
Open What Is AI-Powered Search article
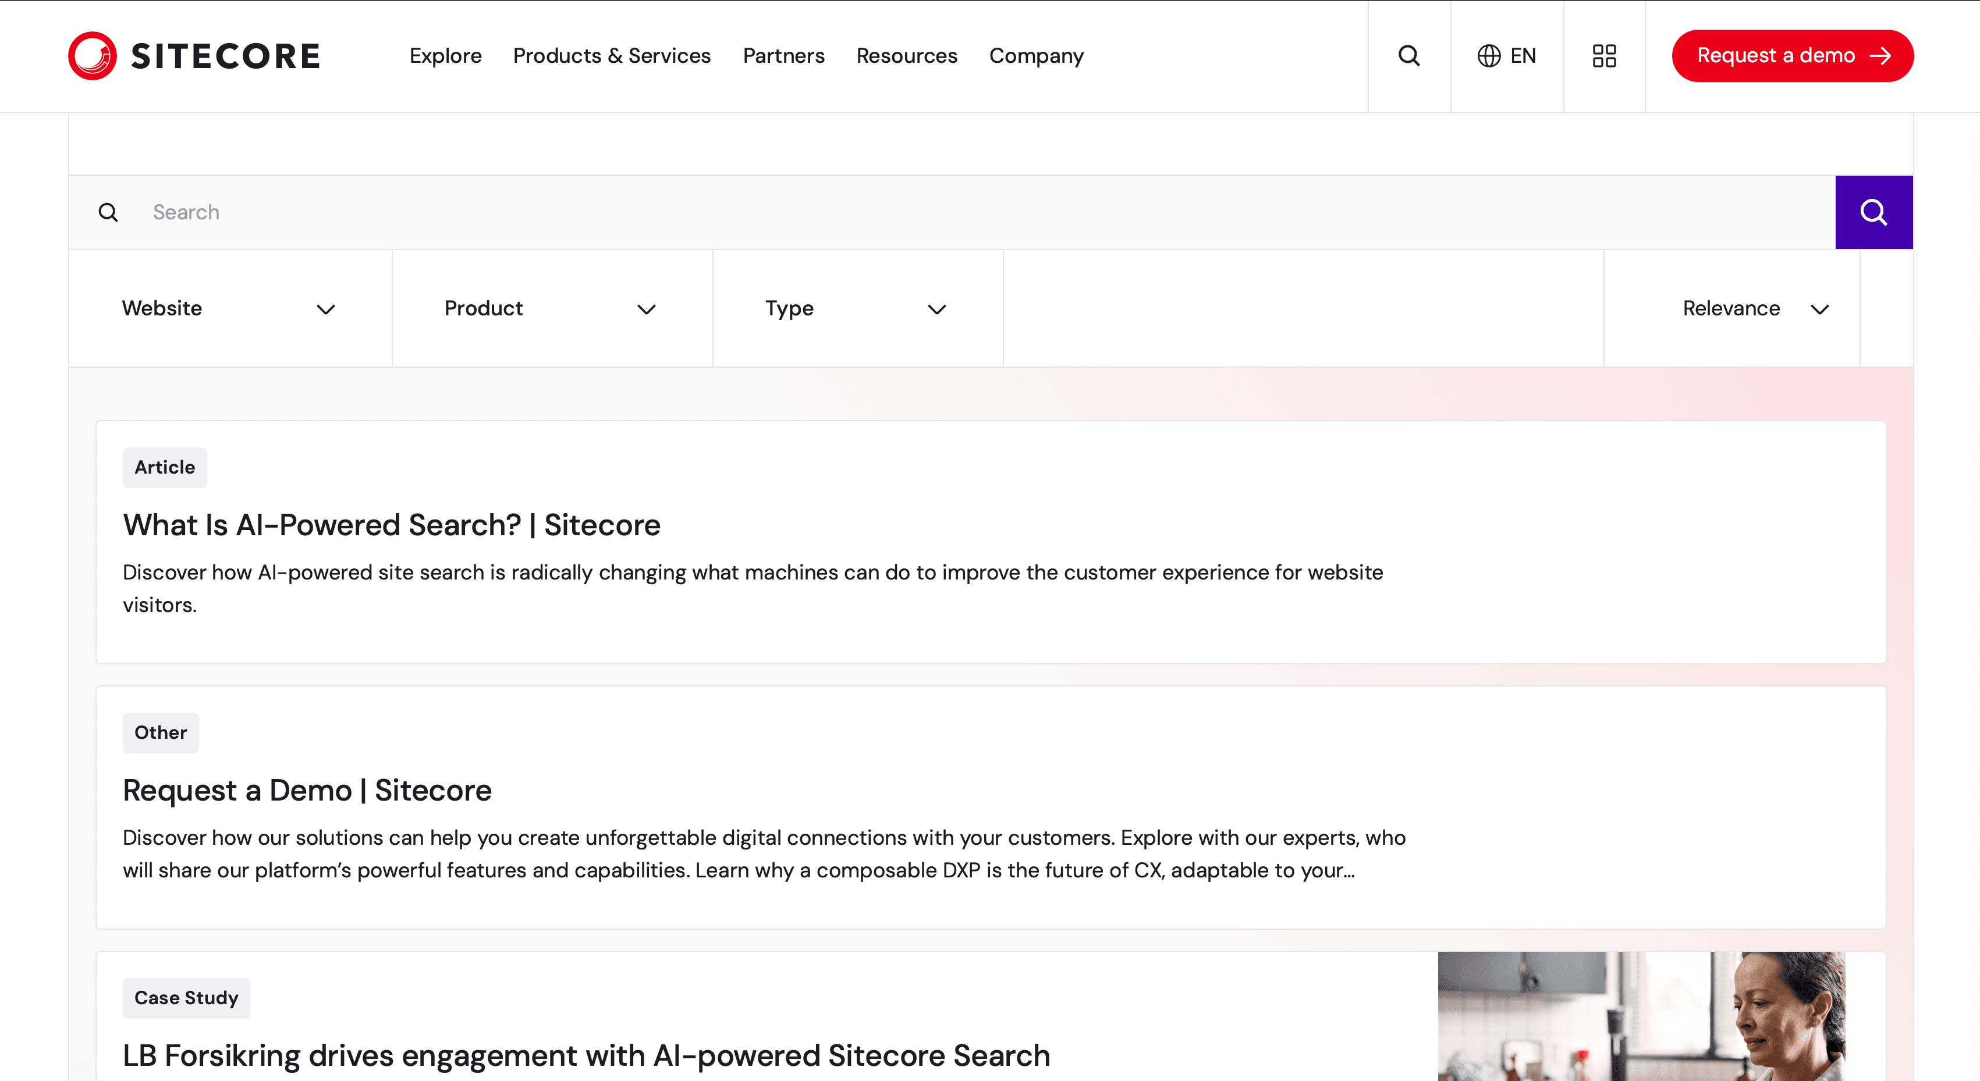(x=391, y=525)
